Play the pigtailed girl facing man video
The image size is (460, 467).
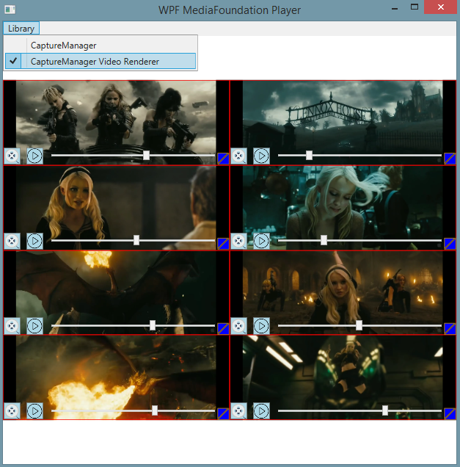tap(34, 241)
